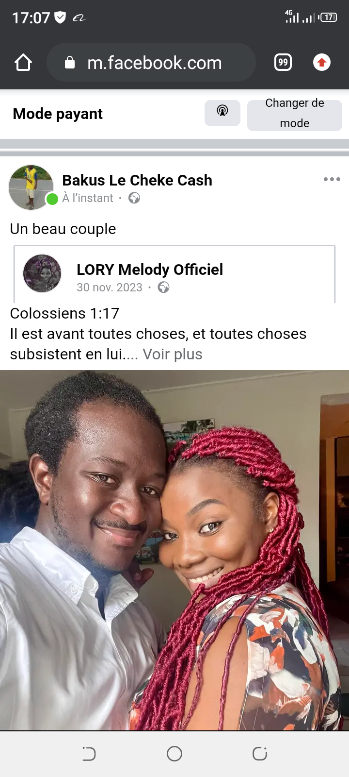Open the tab switcher showing 99

283,63
